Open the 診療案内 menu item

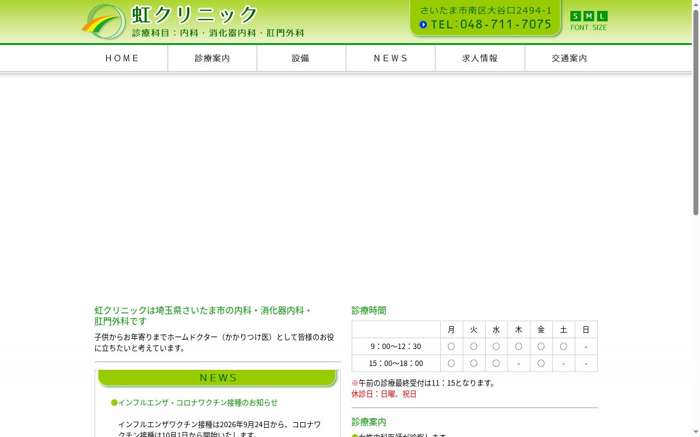212,58
